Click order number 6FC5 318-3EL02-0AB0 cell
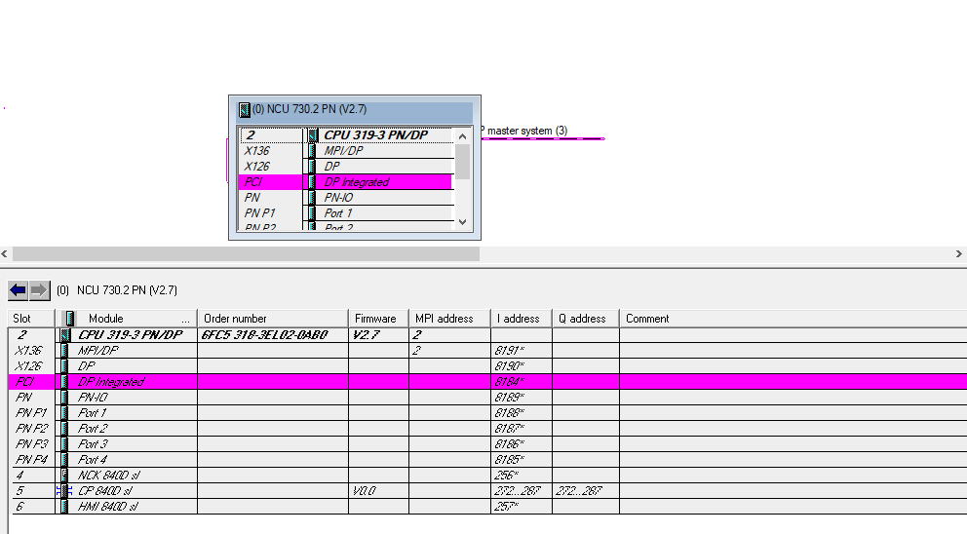The width and height of the screenshot is (967, 534). click(273, 335)
